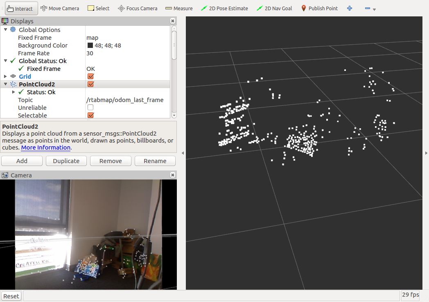Activate the Move Camera tool
Screen dimensions: 429x302
coord(60,8)
